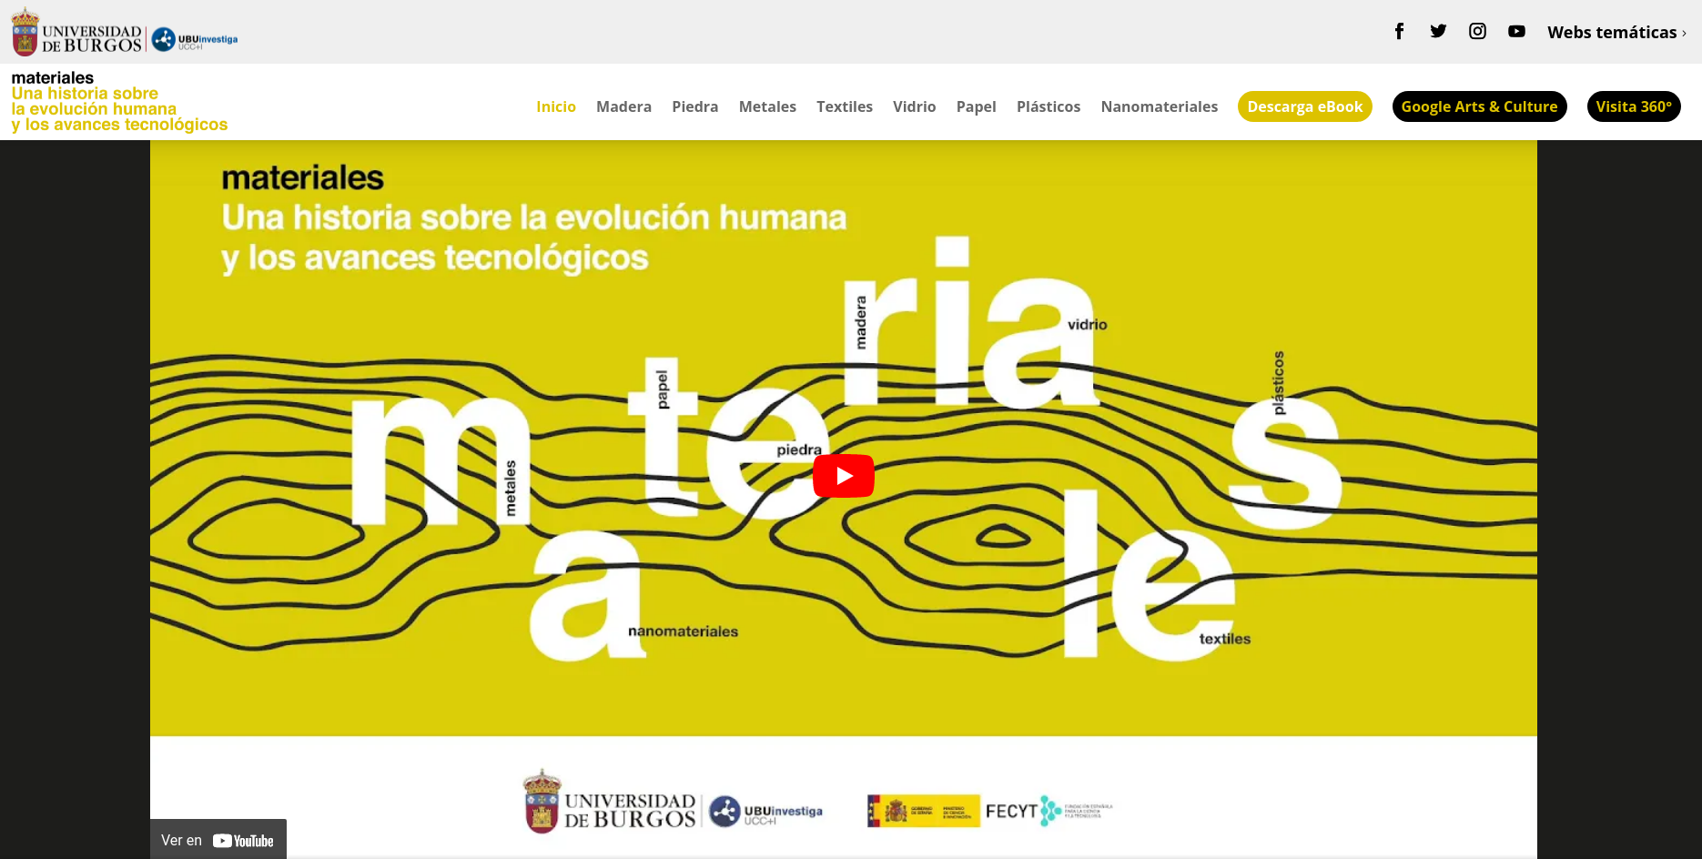The width and height of the screenshot is (1702, 859).
Task: Open the Twitter social icon
Action: point(1438,32)
